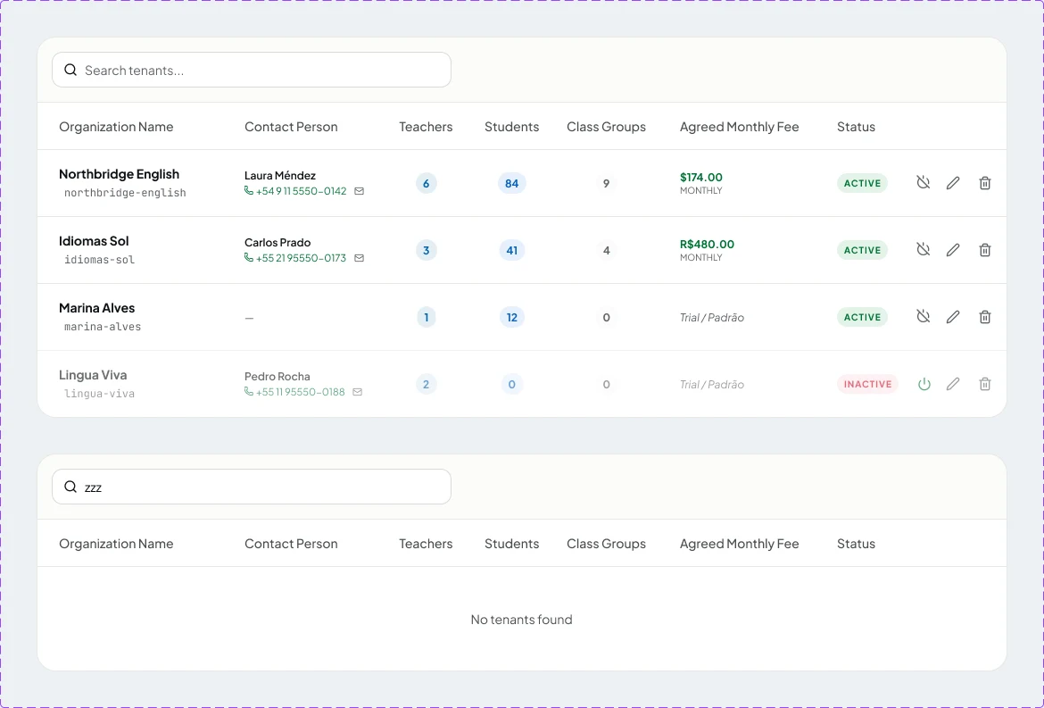Edit Lingua Viva with pencil icon
Image resolution: width=1044 pixels, height=708 pixels.
tap(953, 384)
